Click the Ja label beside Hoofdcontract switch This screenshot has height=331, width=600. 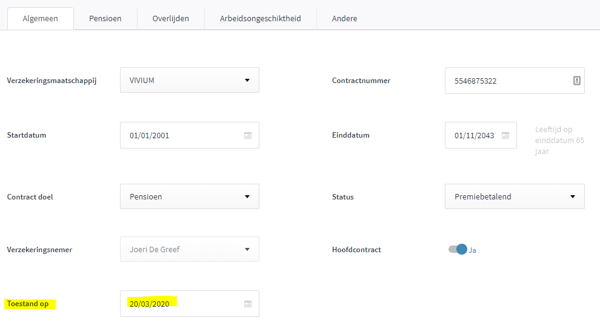coord(473,250)
